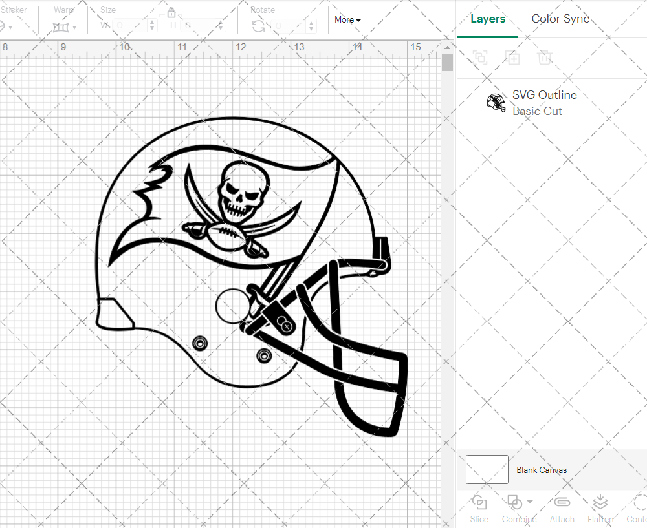Click the Blank Canvas label
This screenshot has width=647, height=528.
[542, 470]
